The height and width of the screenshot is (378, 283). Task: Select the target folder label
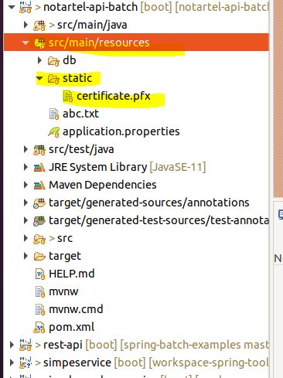point(65,256)
